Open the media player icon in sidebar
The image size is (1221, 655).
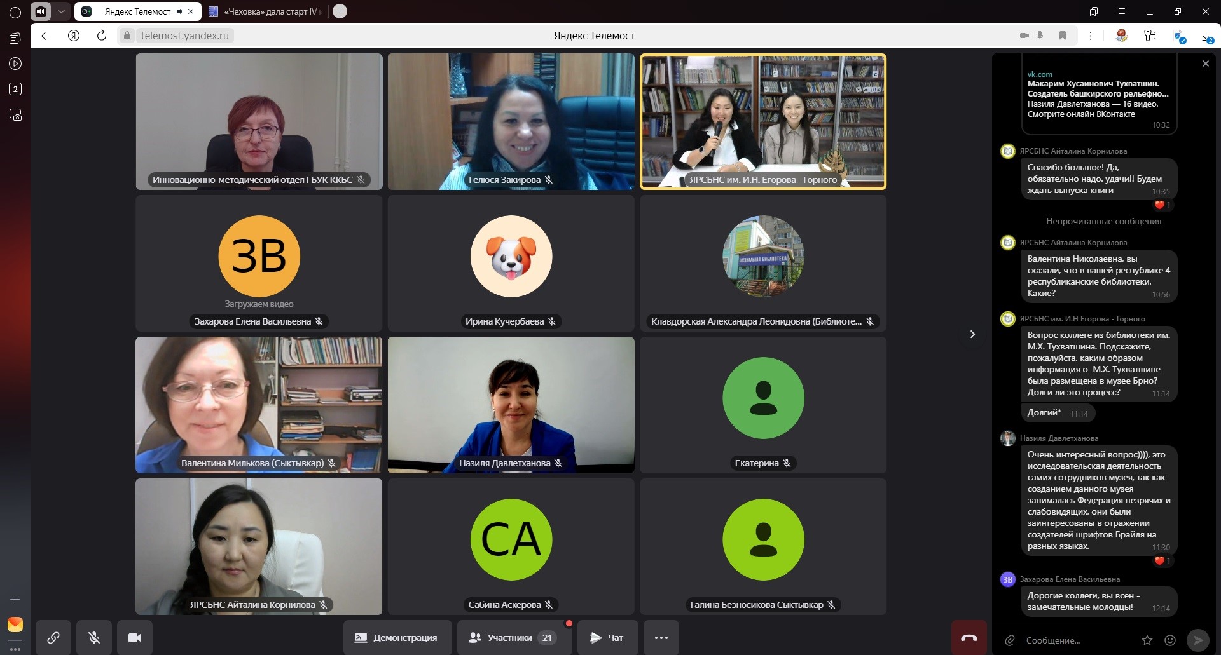point(15,64)
